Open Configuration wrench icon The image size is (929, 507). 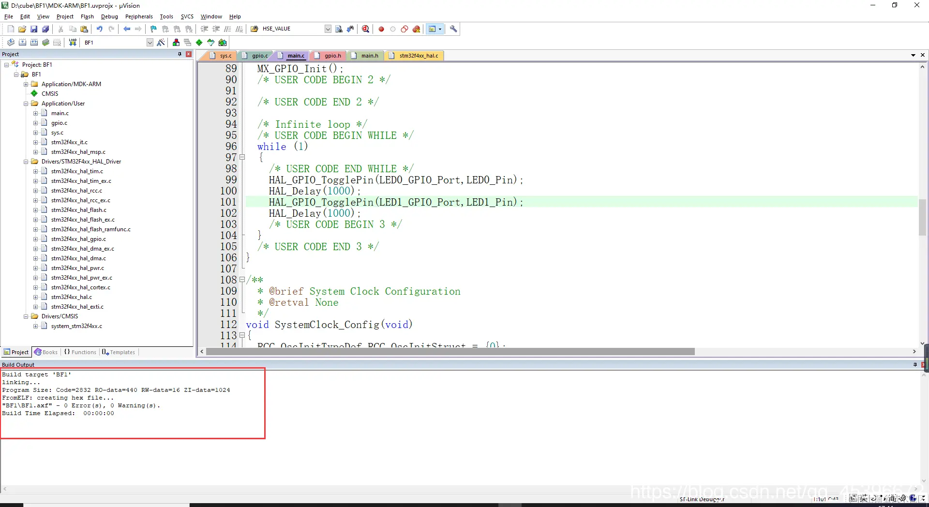[x=453, y=29]
